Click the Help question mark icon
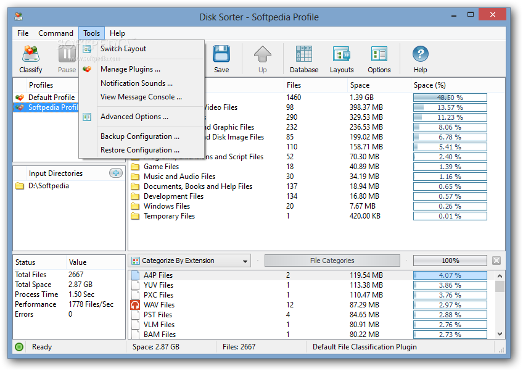523x371 pixels. pyautogui.click(x=420, y=54)
